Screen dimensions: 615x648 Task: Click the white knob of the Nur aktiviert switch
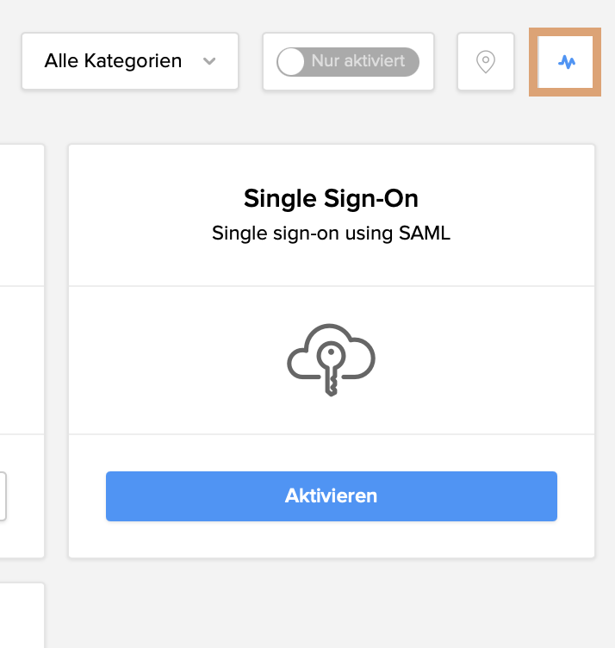(x=291, y=61)
